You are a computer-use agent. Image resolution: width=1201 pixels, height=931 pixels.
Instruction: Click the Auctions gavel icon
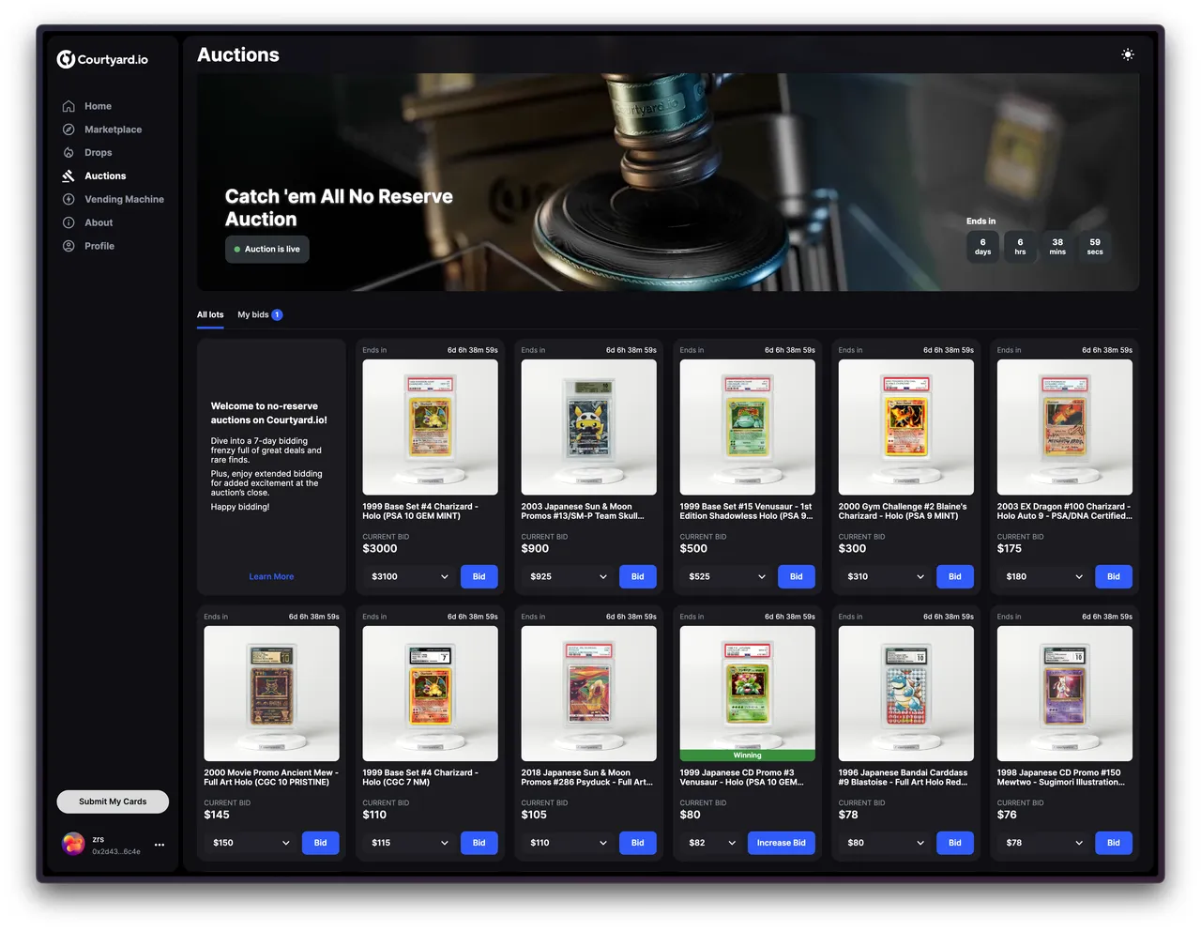click(68, 176)
